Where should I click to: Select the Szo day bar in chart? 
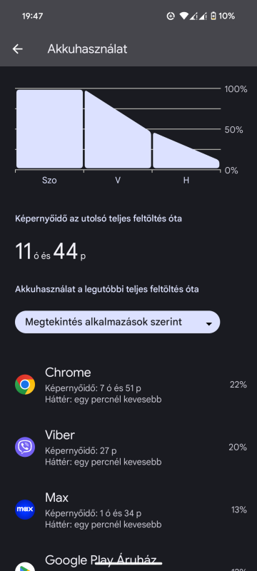tap(49, 129)
